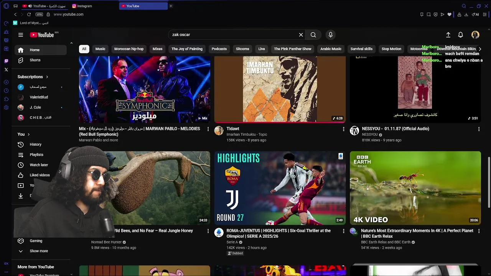
Task: Open browser downloads icon
Action: click(466, 15)
